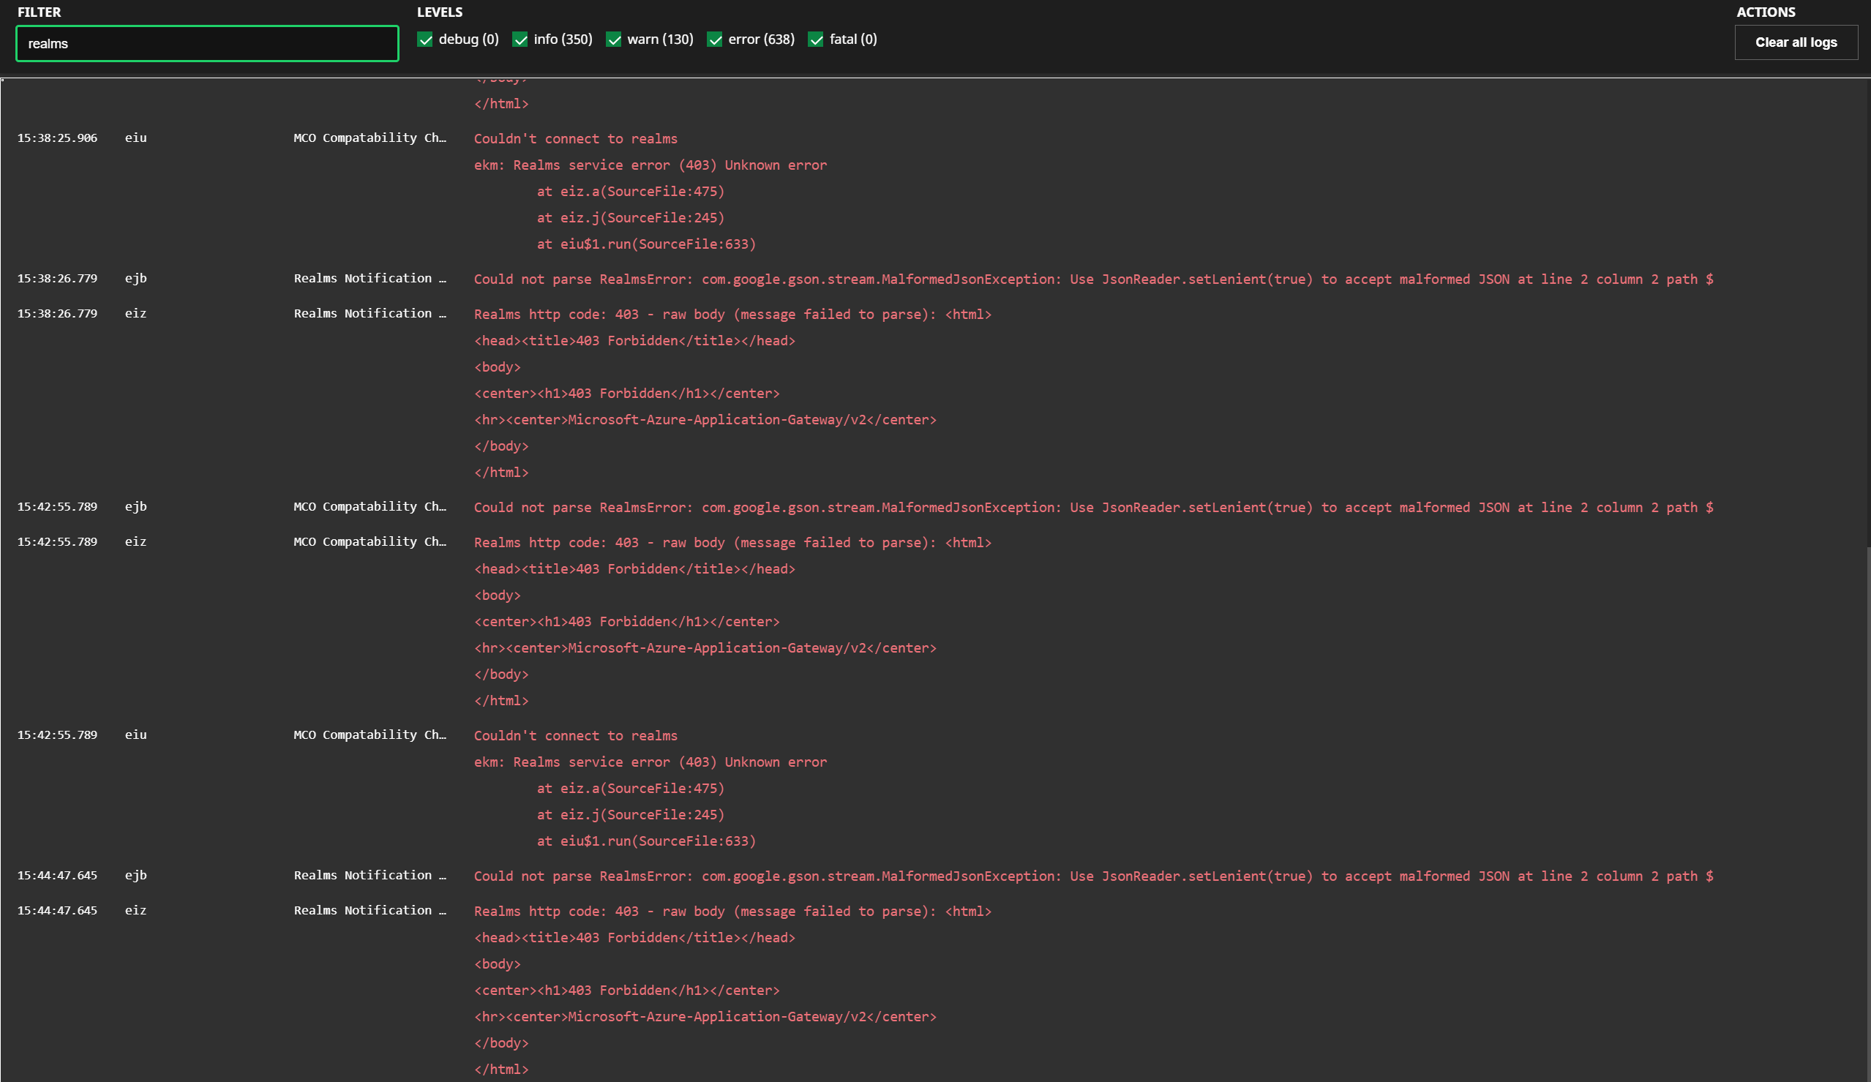Toggle the error (638) level checkbox
1871x1082 pixels.
(715, 40)
